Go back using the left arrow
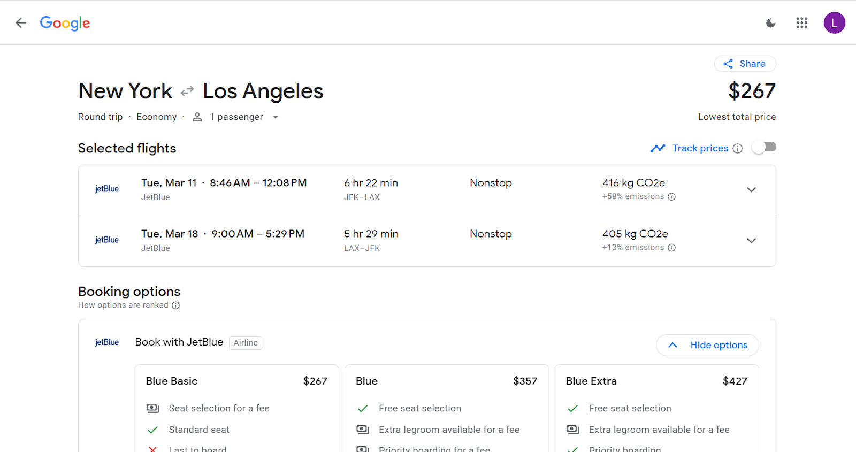The width and height of the screenshot is (856, 452). point(21,22)
